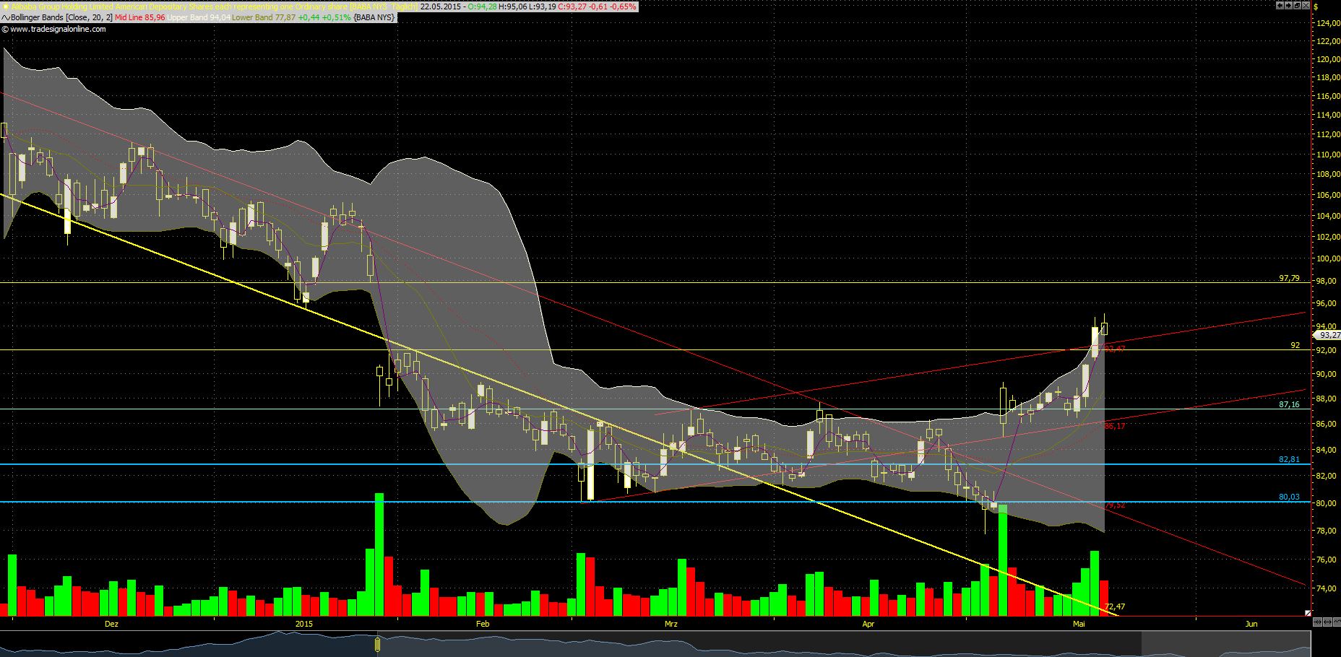Open the www.tradesignalonline.com link
This screenshot has width=1341, height=657.
click(x=58, y=30)
